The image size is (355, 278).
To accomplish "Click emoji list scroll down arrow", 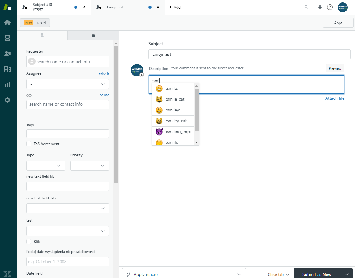I will point(197,142).
